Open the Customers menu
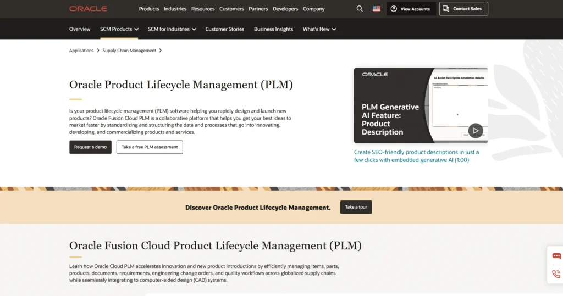The height and width of the screenshot is (296, 563). [231, 9]
